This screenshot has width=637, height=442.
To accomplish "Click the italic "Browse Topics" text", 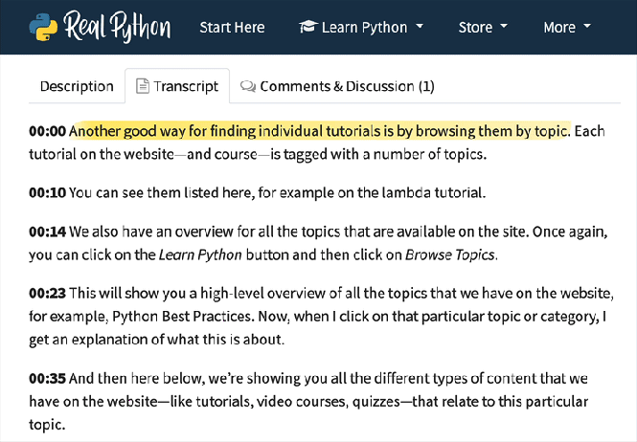I will click(449, 254).
